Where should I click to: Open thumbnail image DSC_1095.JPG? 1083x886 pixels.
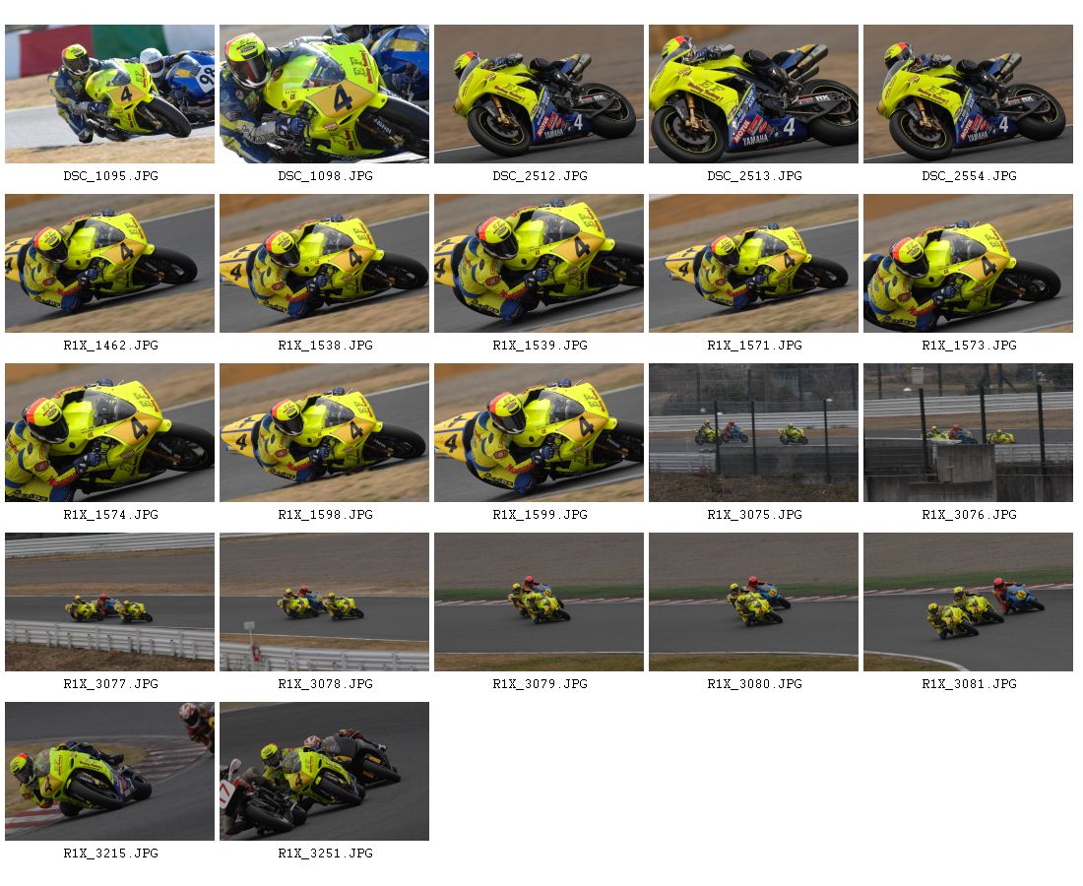(110, 94)
